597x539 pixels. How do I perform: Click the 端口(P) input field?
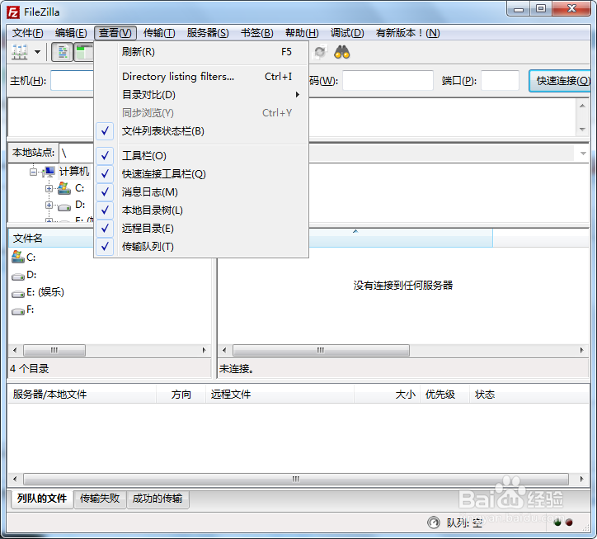point(500,80)
